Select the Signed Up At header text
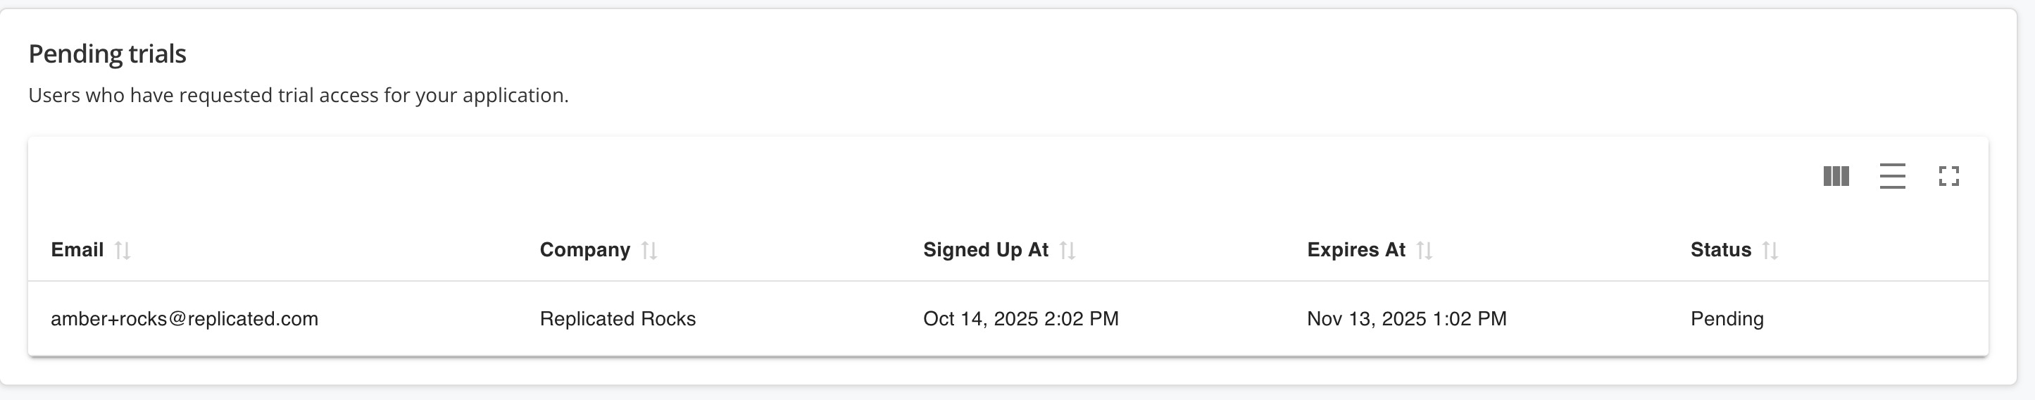The height and width of the screenshot is (400, 2035). tap(985, 250)
